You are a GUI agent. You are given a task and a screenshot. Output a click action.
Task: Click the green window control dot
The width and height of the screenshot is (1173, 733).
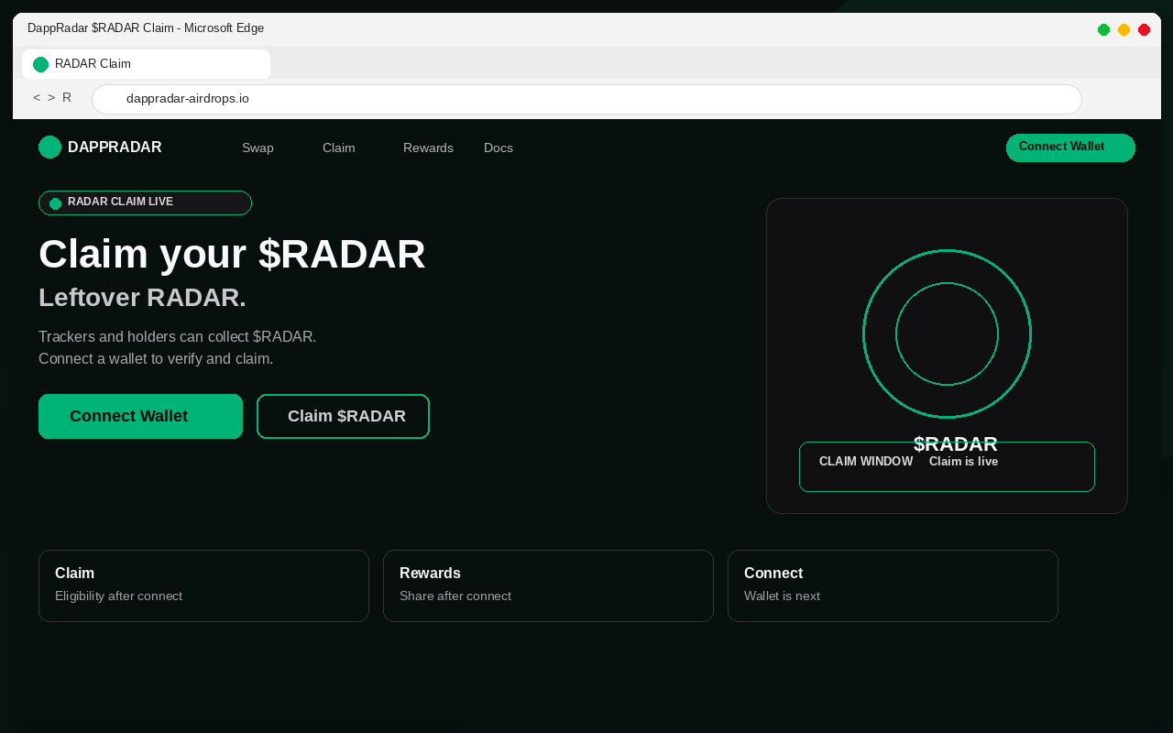(x=1103, y=29)
